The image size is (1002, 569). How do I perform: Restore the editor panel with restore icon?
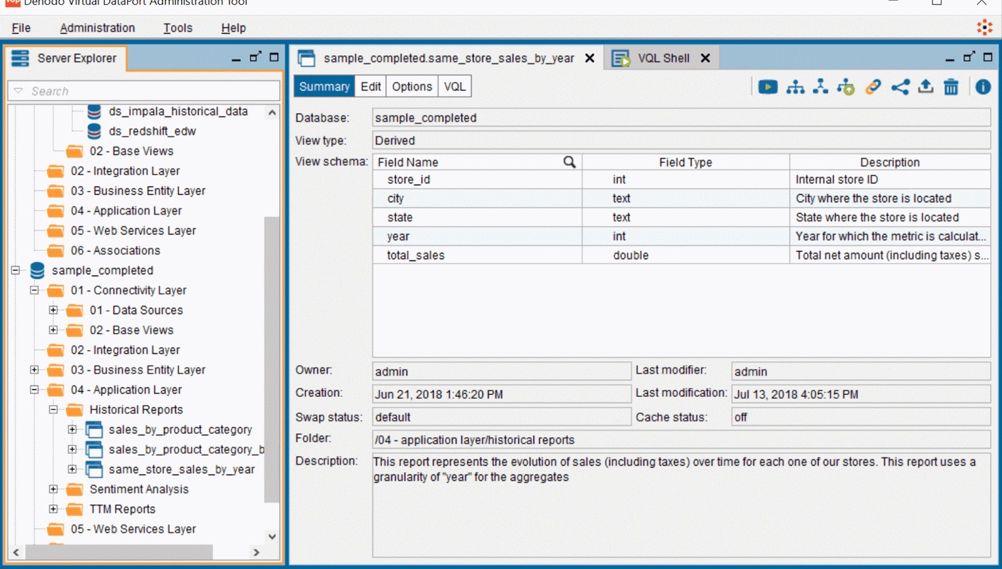pos(969,57)
